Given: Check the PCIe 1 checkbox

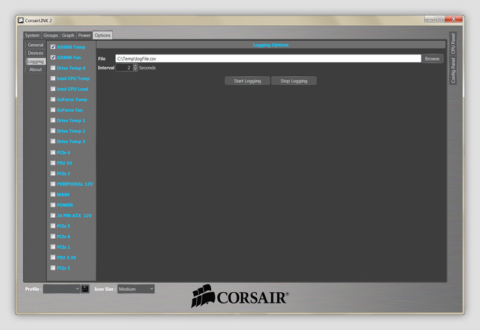Looking at the screenshot, I should click(53, 247).
